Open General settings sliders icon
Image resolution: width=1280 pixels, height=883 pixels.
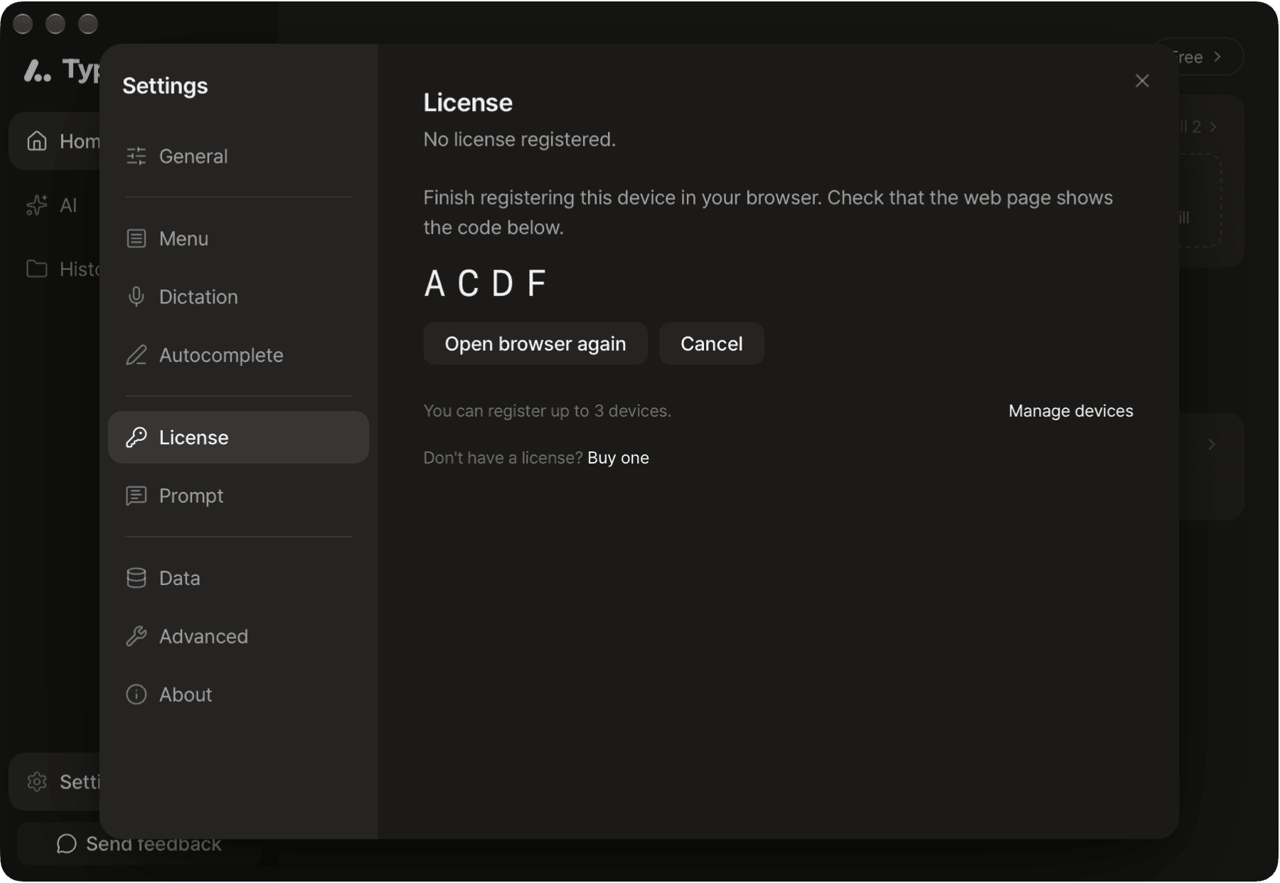136,156
